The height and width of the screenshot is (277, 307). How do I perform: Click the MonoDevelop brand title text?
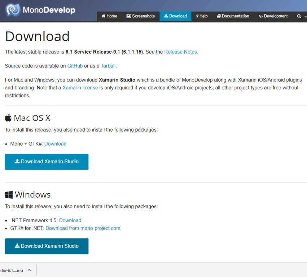pos(49,10)
